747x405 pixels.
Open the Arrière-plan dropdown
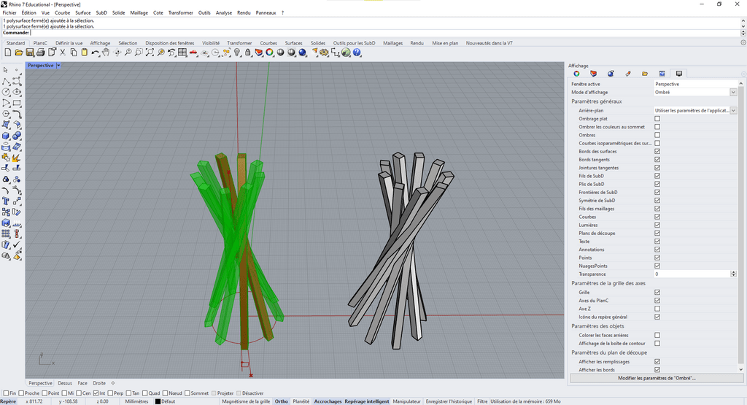(733, 110)
